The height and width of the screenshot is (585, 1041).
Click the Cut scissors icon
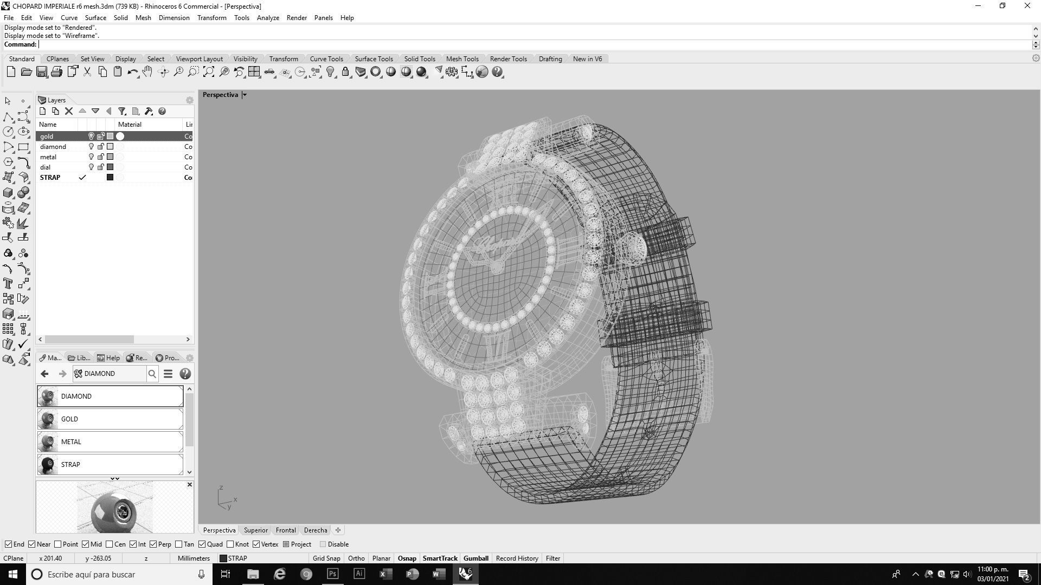pyautogui.click(x=87, y=72)
